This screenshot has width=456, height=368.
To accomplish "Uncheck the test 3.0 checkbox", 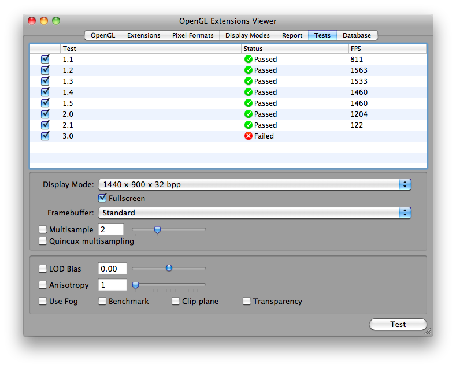I will coord(45,136).
